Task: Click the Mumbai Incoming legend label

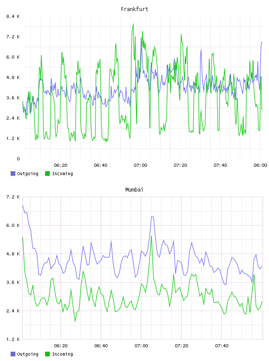Action: tap(62, 354)
